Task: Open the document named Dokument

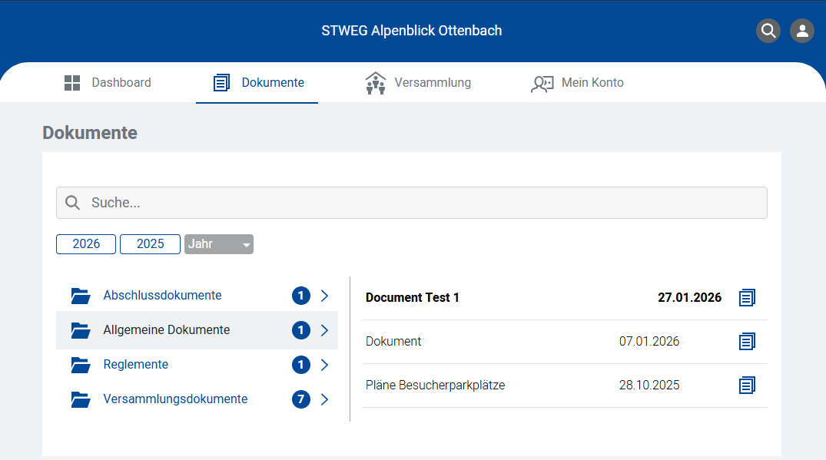Action: pos(393,341)
